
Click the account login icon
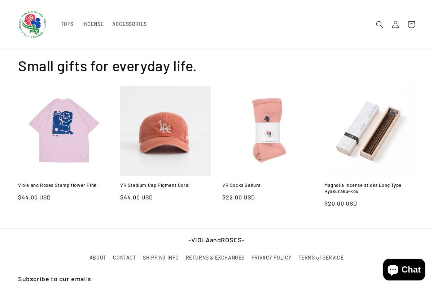[x=395, y=24]
